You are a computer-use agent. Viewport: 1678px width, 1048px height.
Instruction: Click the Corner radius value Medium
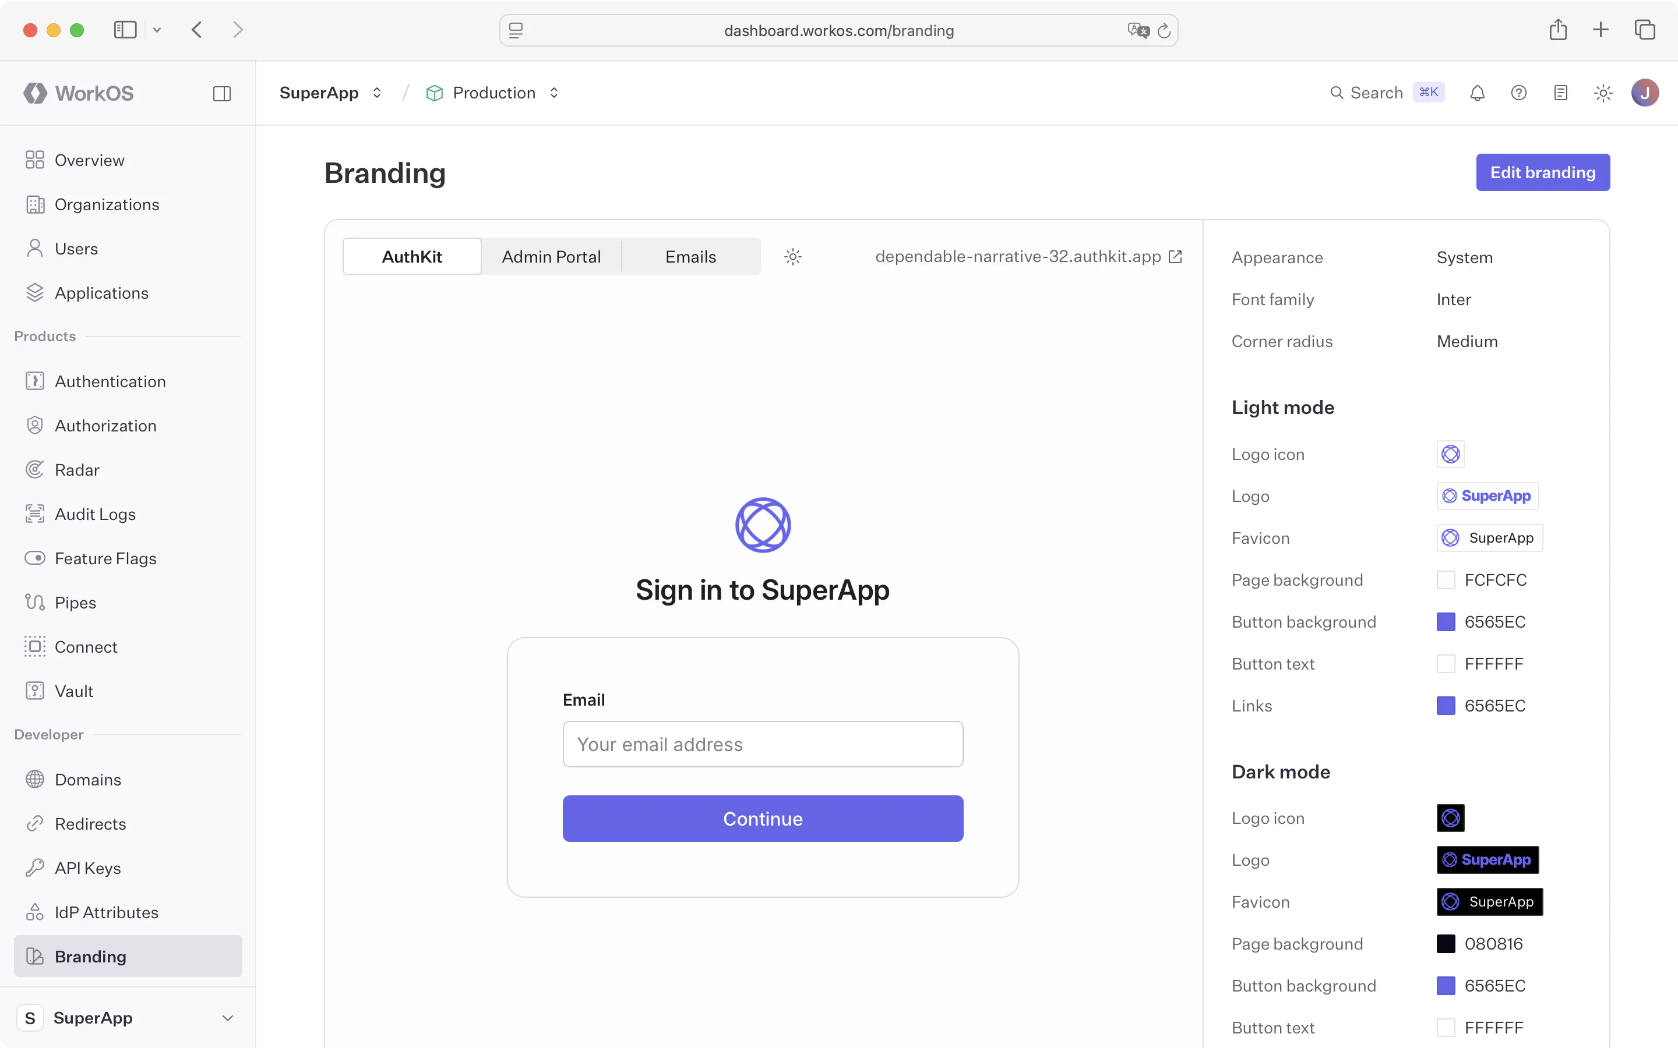click(1467, 341)
